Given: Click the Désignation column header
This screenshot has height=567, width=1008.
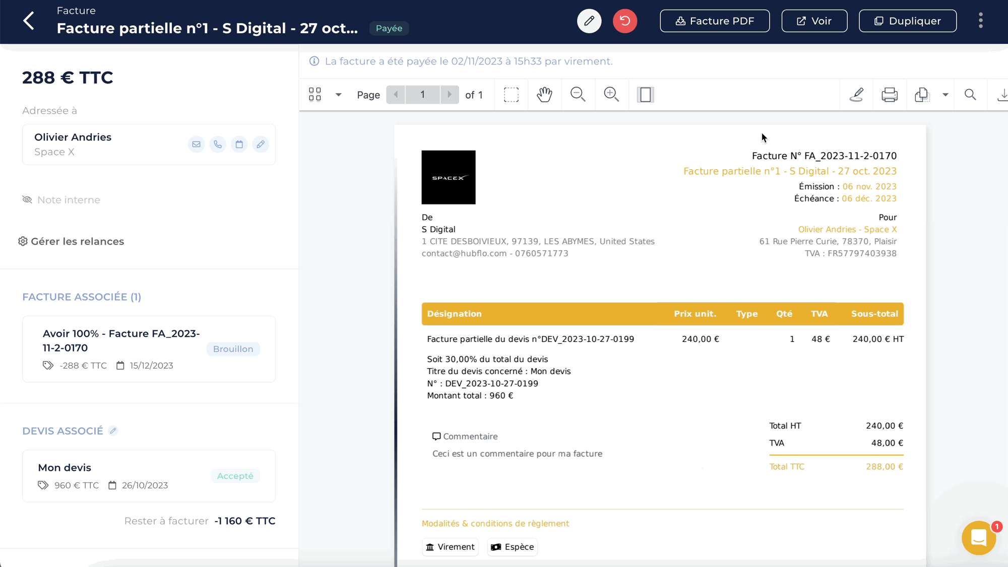Looking at the screenshot, I should point(454,314).
